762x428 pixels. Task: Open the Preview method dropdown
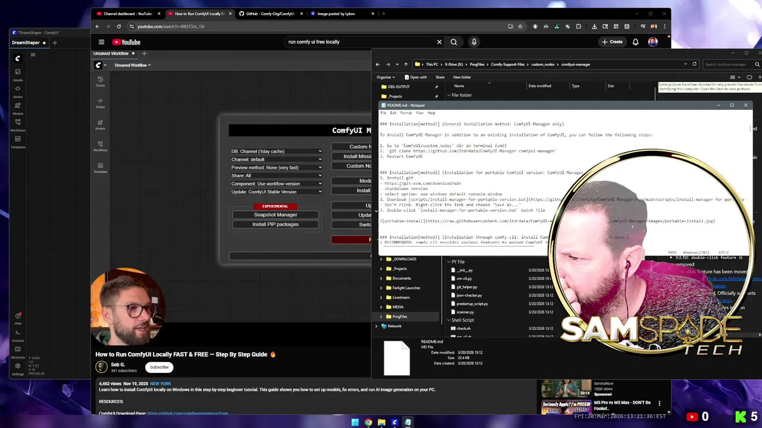pos(276,168)
